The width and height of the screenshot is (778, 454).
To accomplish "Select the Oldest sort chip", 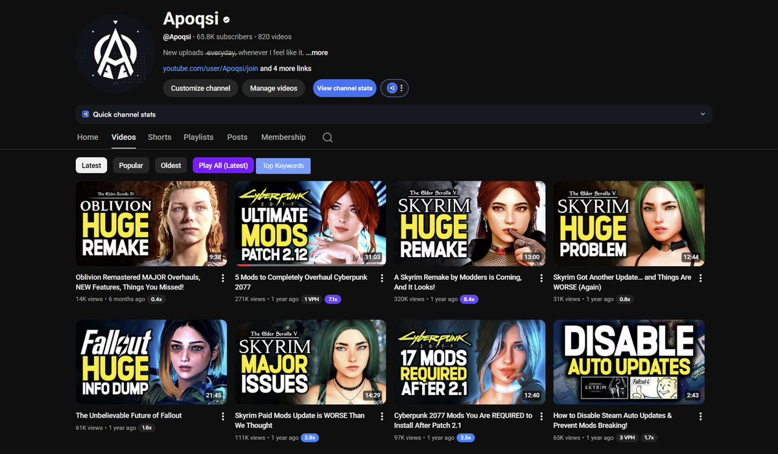I will pos(171,165).
